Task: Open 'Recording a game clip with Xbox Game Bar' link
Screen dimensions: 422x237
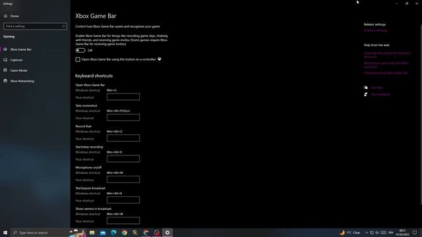Action: pyautogui.click(x=386, y=65)
